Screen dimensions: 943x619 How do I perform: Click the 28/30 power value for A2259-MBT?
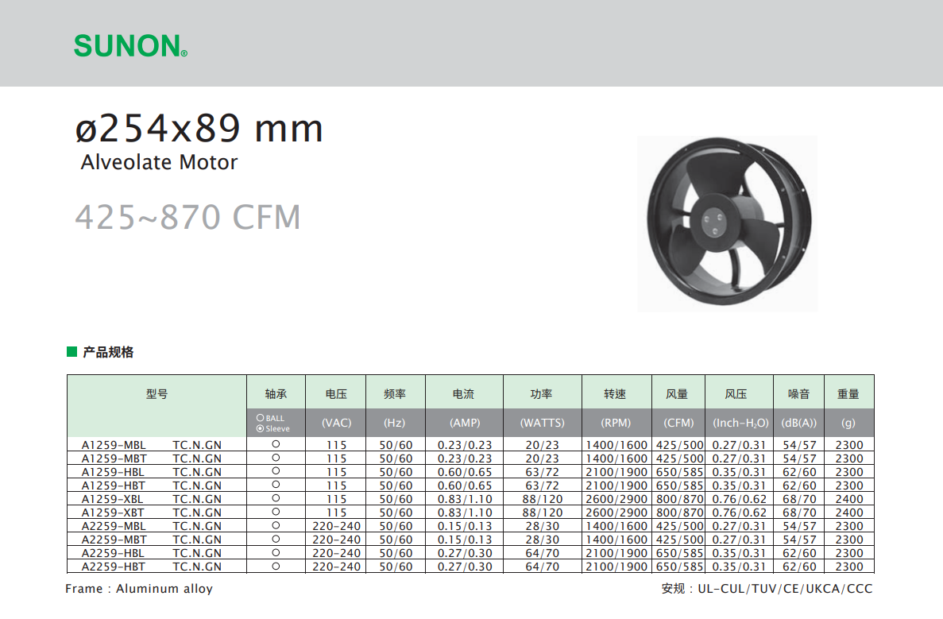(543, 540)
